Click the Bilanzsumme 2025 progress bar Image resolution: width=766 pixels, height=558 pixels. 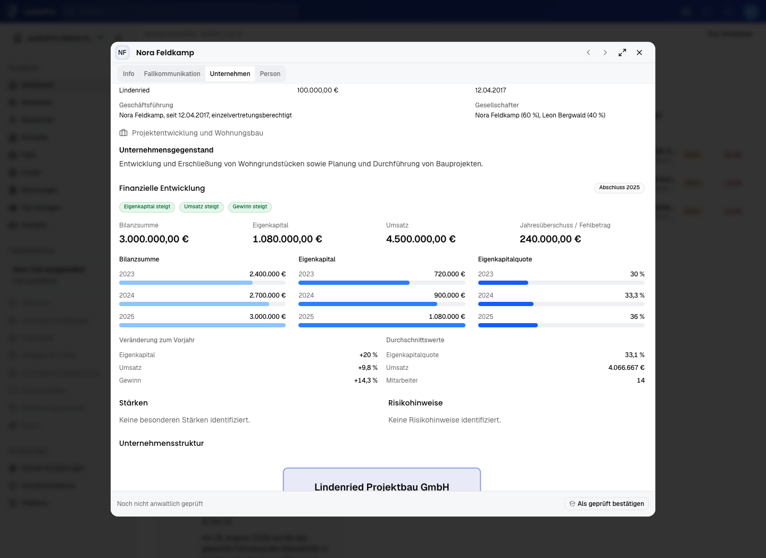click(202, 325)
